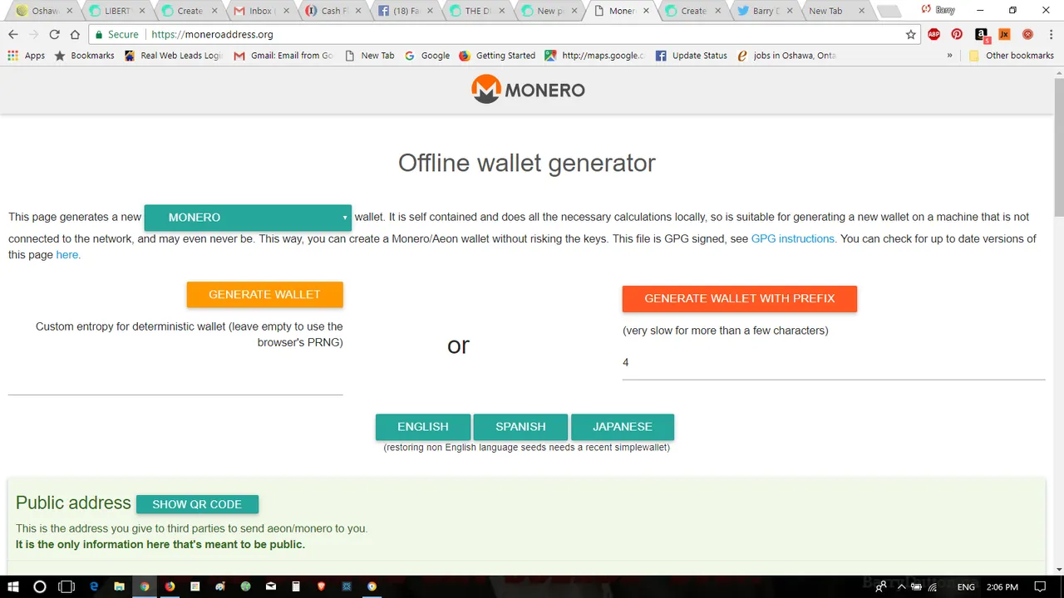
Task: Switch to the Facebook (18) tab
Action: pos(407,11)
